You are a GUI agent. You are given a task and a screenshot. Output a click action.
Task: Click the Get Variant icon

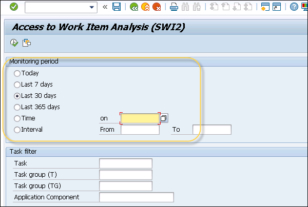27,43
